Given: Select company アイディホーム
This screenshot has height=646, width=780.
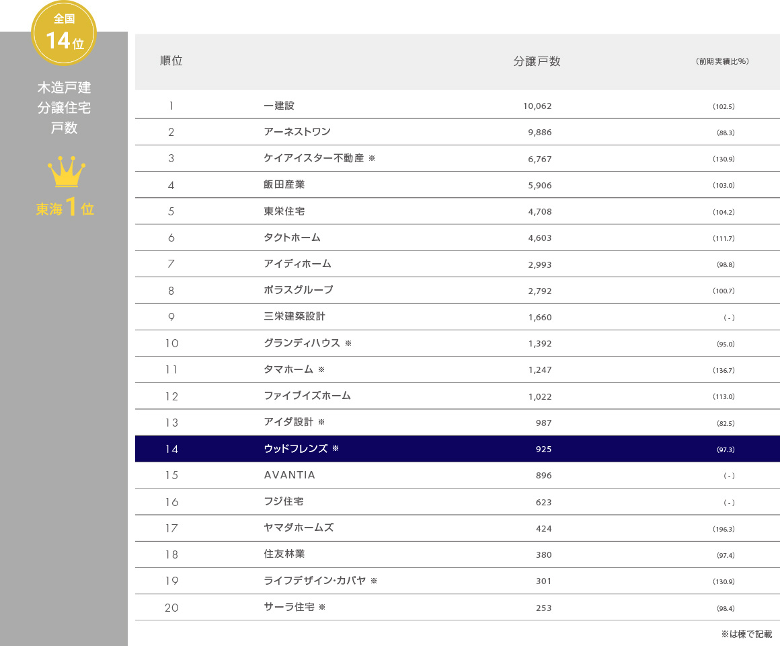Looking at the screenshot, I should (297, 264).
